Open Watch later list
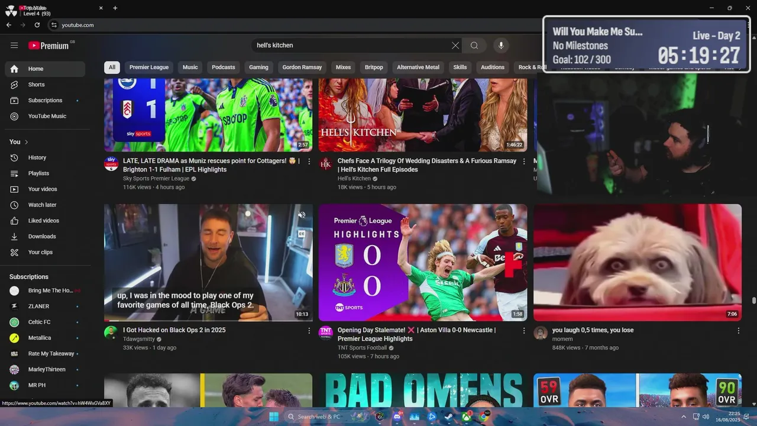757x426 pixels. click(x=45, y=205)
